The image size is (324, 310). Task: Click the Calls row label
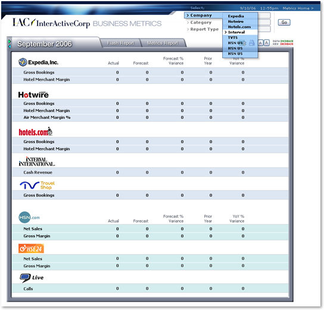coord(28,289)
